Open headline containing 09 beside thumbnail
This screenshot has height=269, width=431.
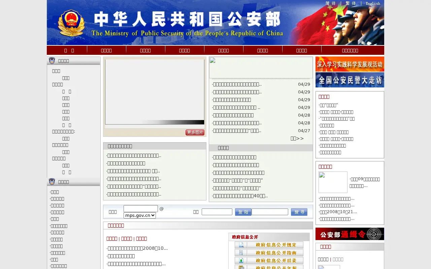coord(365,182)
